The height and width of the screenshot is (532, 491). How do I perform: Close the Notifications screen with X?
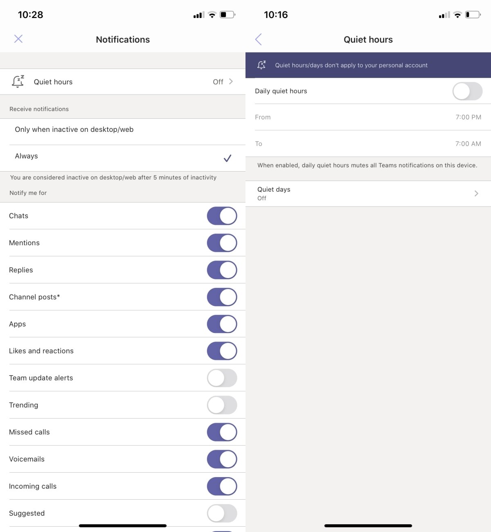click(x=18, y=39)
